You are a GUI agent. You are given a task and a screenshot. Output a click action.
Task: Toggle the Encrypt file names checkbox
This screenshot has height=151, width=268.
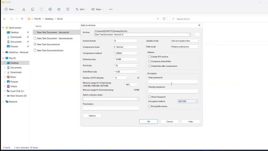point(149,106)
